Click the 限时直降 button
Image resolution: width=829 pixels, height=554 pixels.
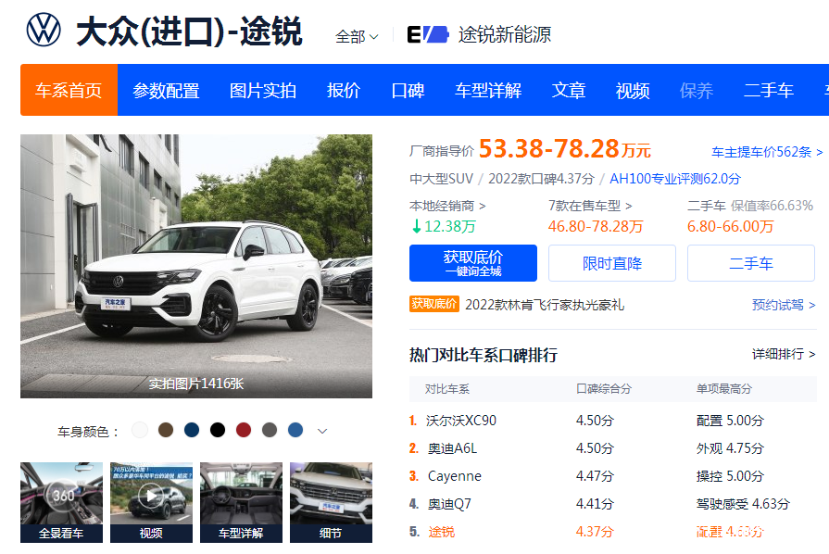pos(612,263)
